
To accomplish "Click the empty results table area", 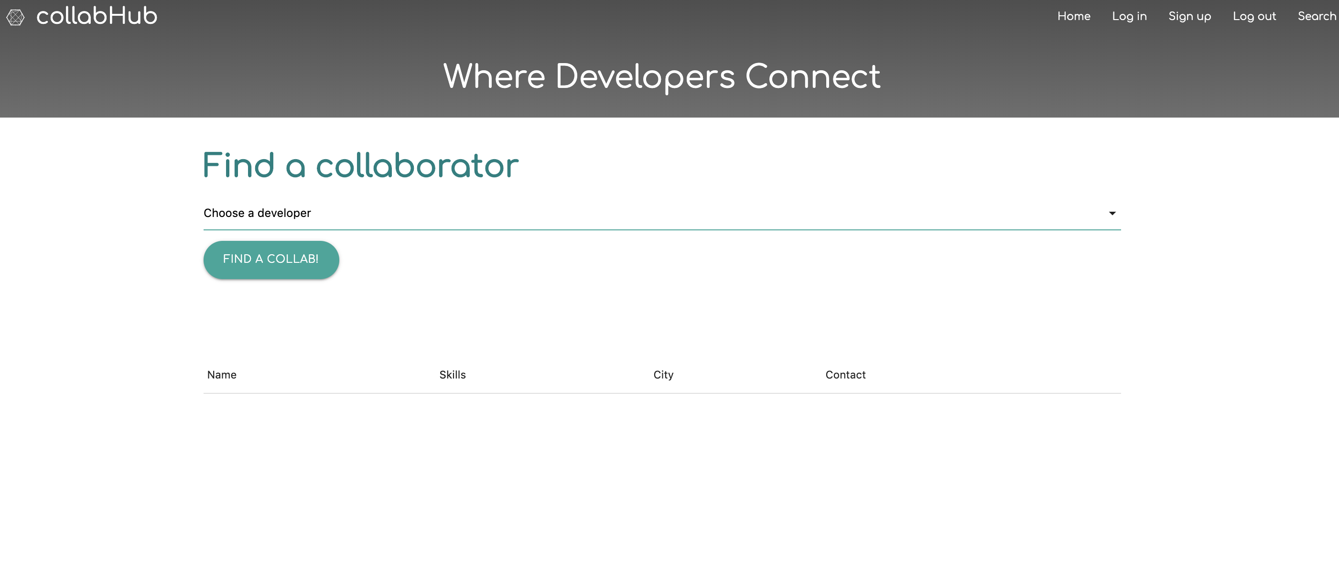I will click(661, 468).
